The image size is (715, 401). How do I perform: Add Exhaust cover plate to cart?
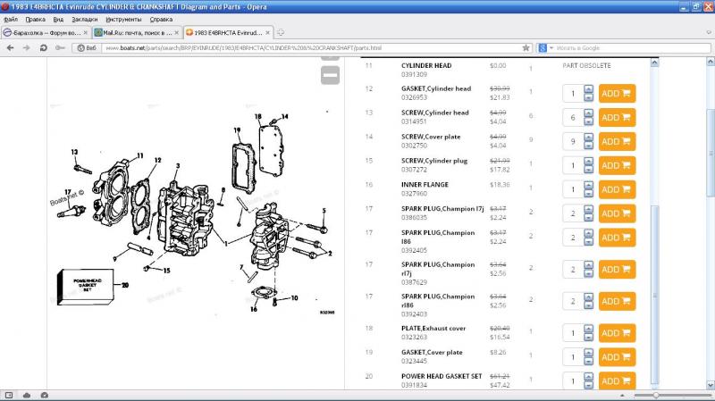coord(616,333)
